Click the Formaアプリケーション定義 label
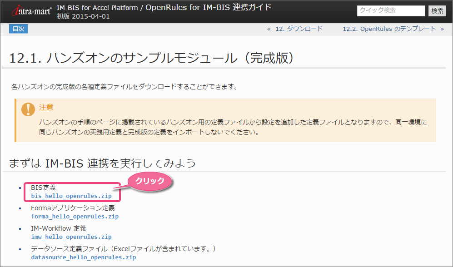 coord(73,208)
